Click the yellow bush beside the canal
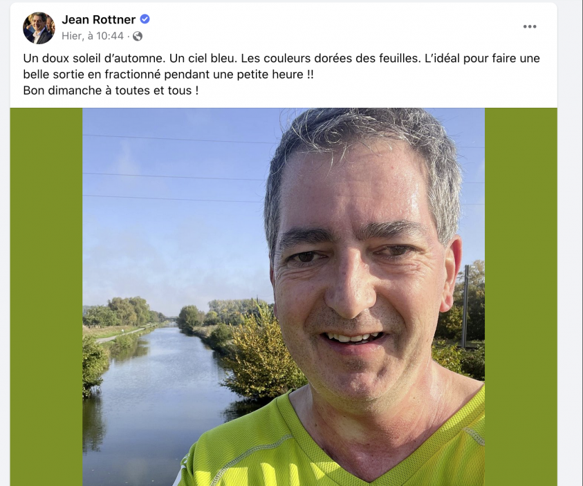 pos(260,357)
